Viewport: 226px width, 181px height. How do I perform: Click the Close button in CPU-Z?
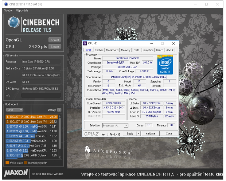(x=169, y=133)
